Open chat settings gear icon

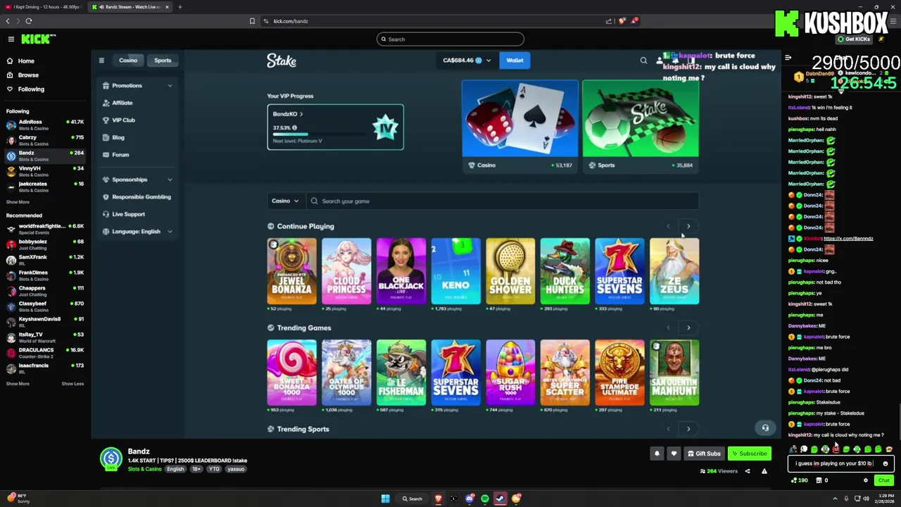(866, 480)
